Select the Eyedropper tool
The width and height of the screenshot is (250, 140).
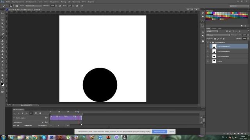[x=2, y=30]
